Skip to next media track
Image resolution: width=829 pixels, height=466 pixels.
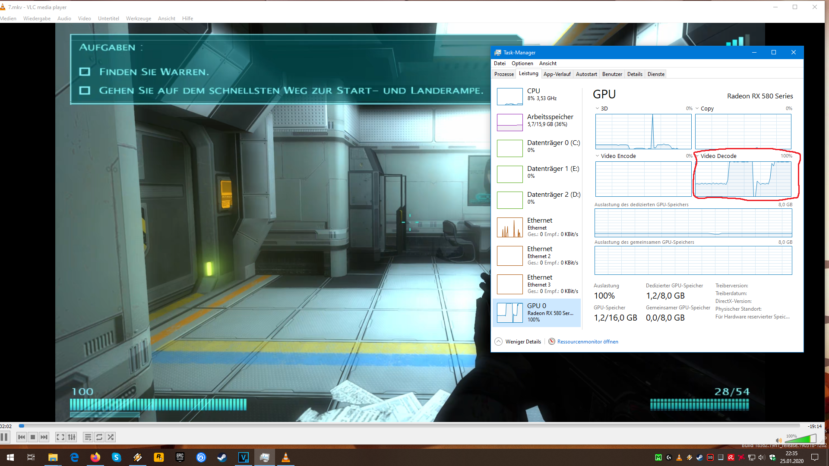click(x=44, y=437)
